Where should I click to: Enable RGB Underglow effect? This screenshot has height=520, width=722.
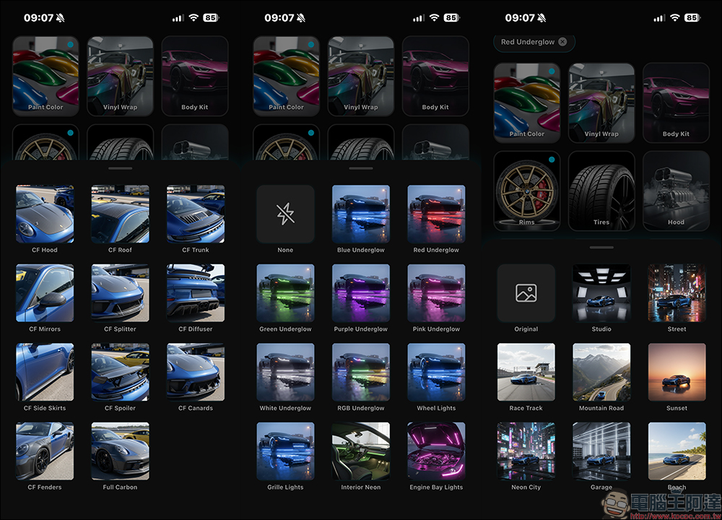tap(360, 372)
